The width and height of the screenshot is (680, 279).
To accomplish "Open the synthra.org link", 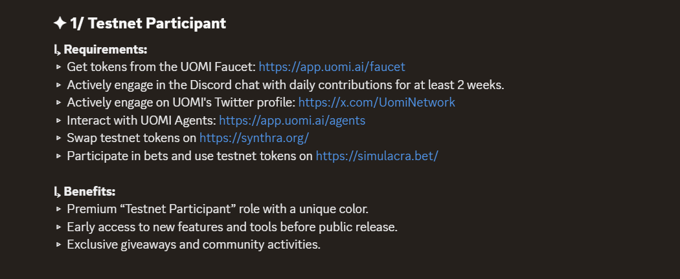I will pos(254,138).
